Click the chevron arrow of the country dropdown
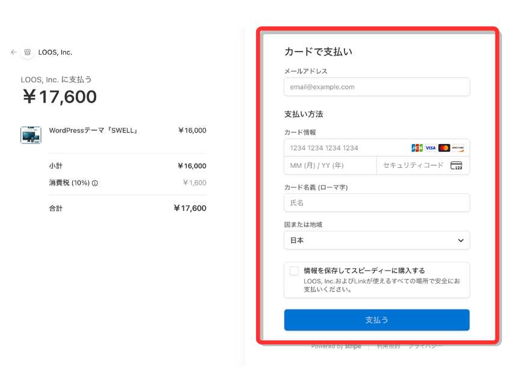Image resolution: width=511 pixels, height=378 pixels. [461, 241]
